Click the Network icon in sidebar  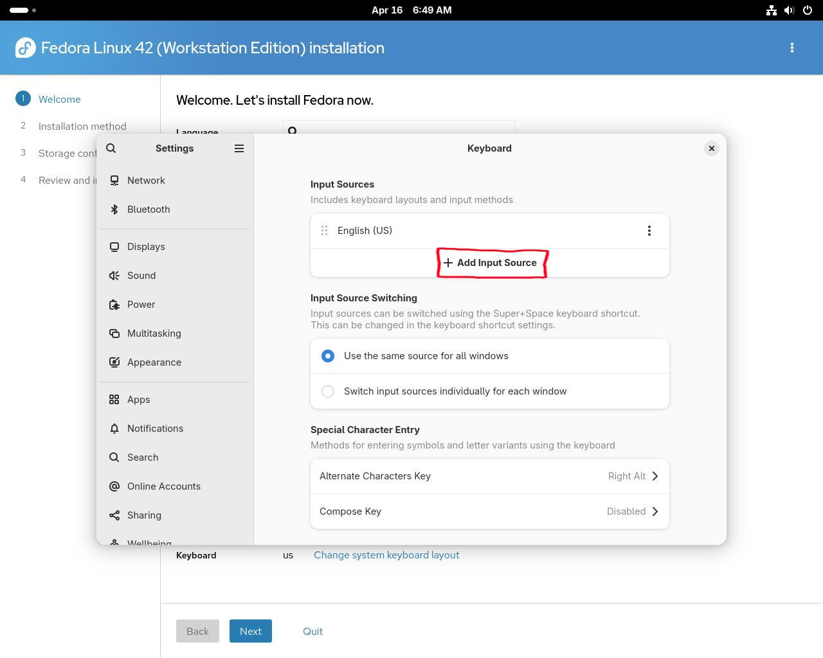[114, 181]
